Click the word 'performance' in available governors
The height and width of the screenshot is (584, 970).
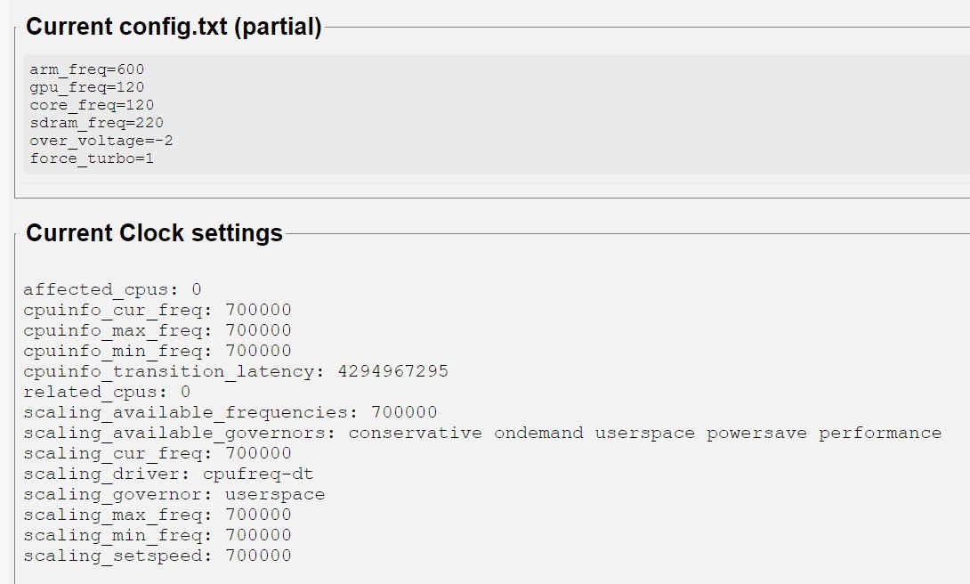tap(880, 433)
